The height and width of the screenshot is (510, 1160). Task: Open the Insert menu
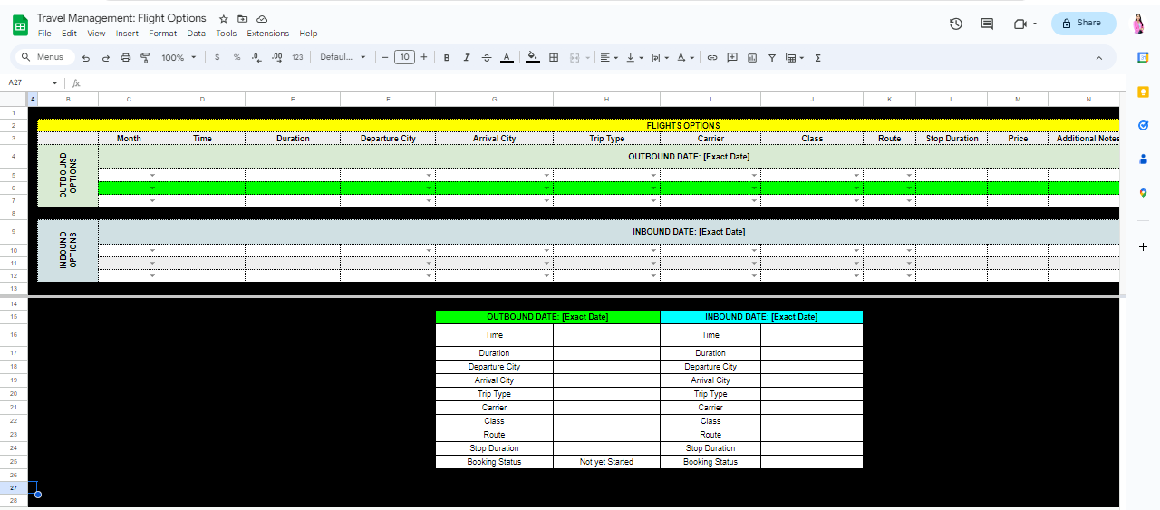click(x=127, y=34)
